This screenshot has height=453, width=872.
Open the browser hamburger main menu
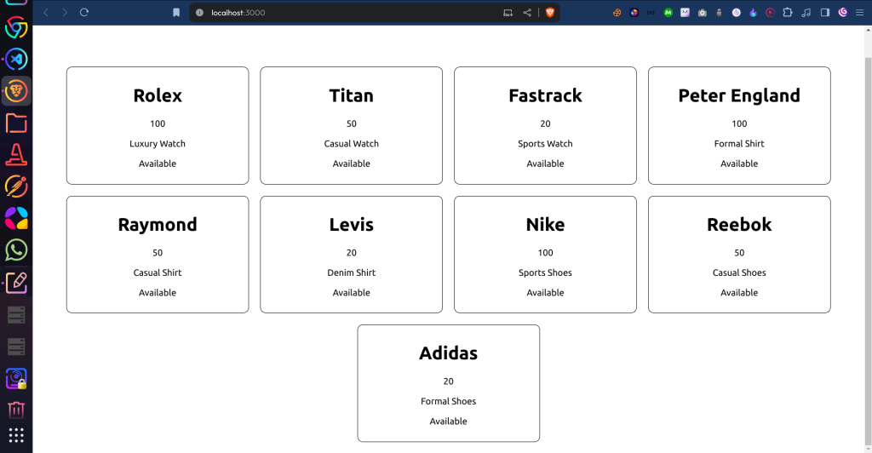click(x=860, y=12)
